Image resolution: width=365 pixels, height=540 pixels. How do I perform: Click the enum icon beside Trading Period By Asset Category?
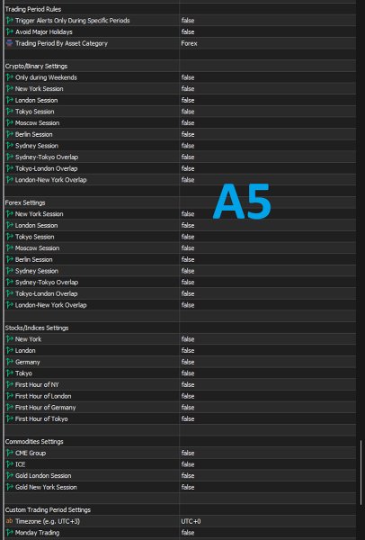pos(10,43)
